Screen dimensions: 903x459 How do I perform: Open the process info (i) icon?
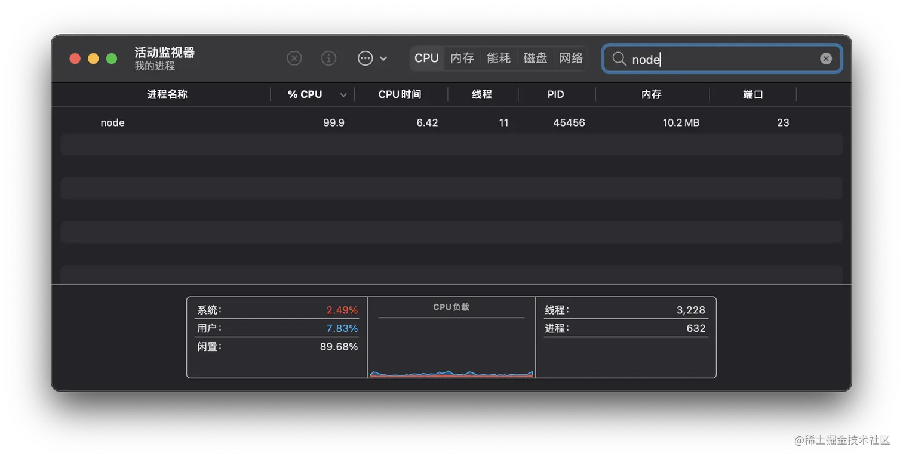(x=328, y=58)
